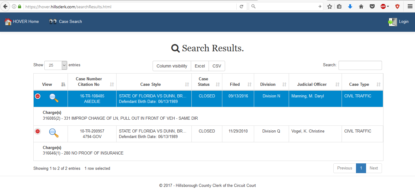The width and height of the screenshot is (415, 189).
Task: Go to the Previous results page
Action: 345,168
